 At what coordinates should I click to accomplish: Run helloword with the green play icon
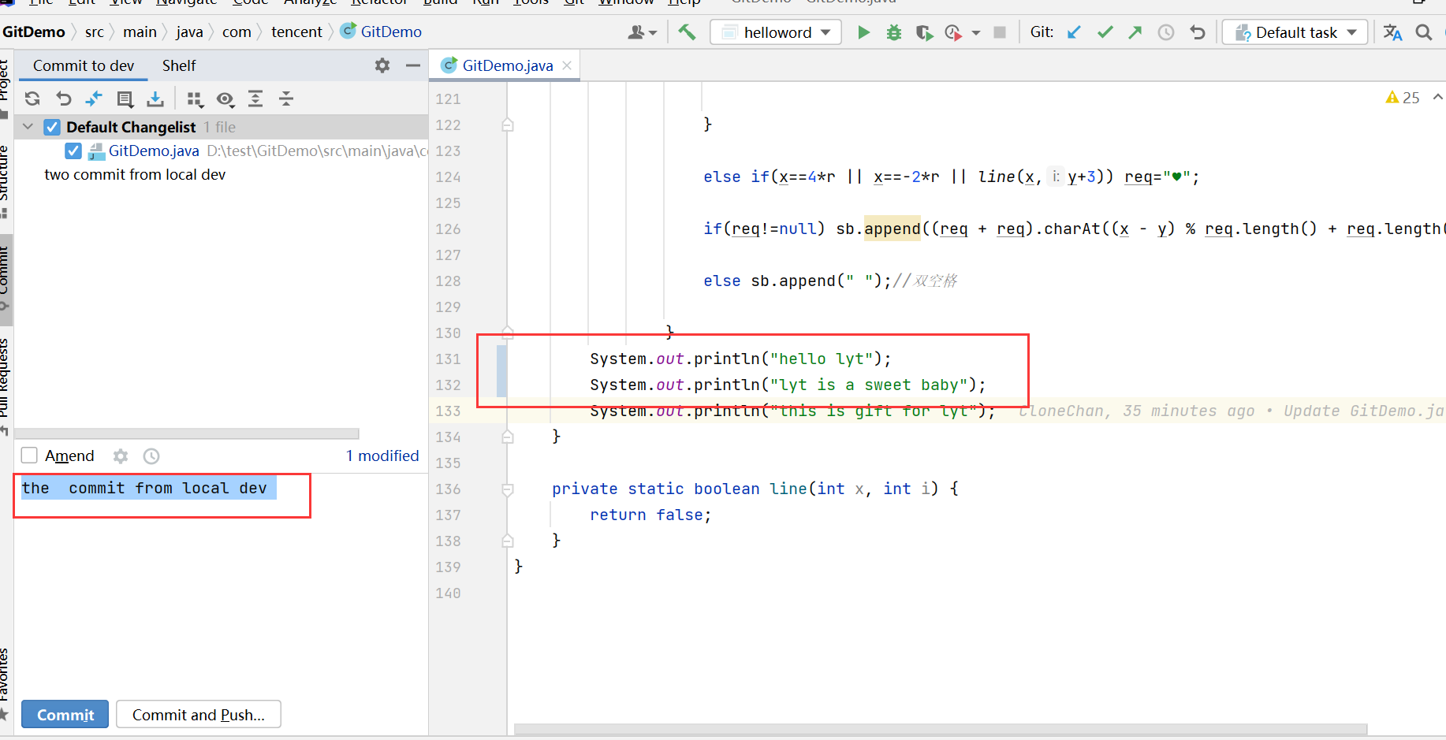point(863,32)
